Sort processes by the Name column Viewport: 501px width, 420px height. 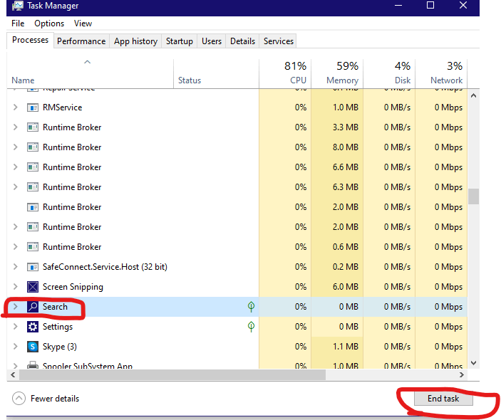90,73
